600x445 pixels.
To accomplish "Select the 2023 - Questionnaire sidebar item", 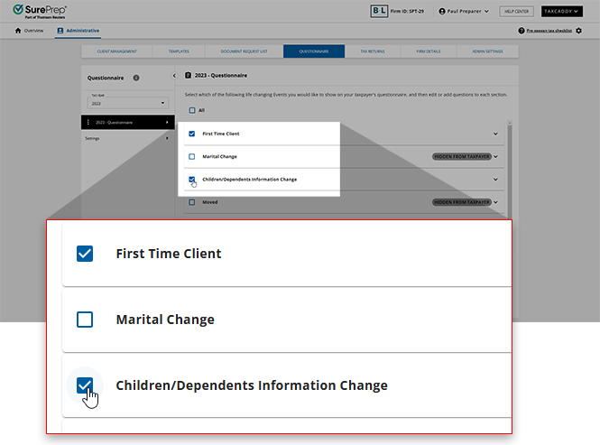I will click(x=128, y=122).
